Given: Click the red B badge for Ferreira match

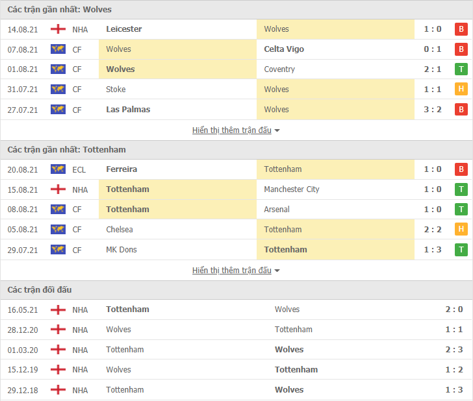Looking at the screenshot, I should point(461,169).
